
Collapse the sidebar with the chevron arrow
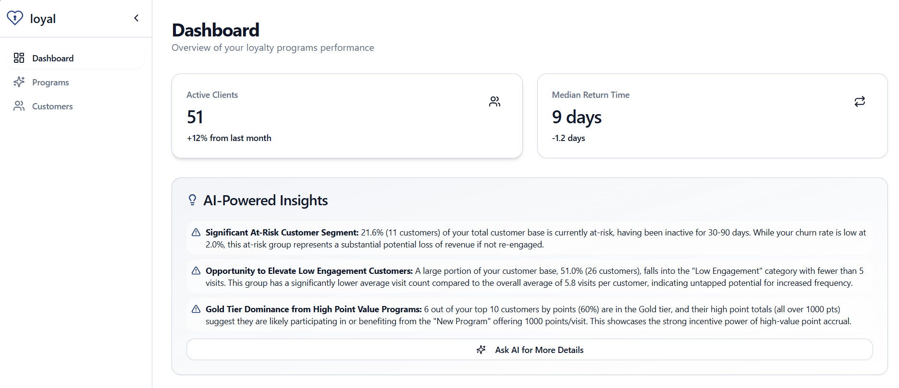click(136, 18)
